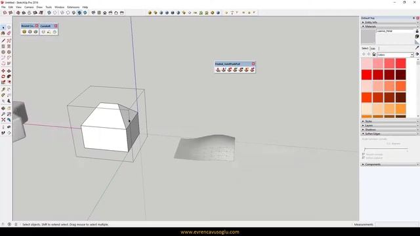This screenshot has height=236, width=420.
Task: Choose the Follow Me tool
Action: tap(9, 77)
